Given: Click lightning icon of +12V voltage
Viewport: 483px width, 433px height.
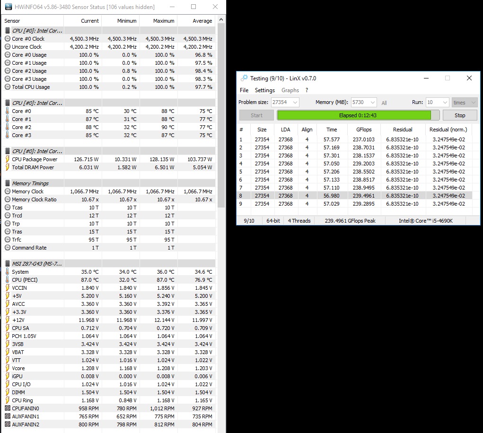Looking at the screenshot, I should 8,320.
